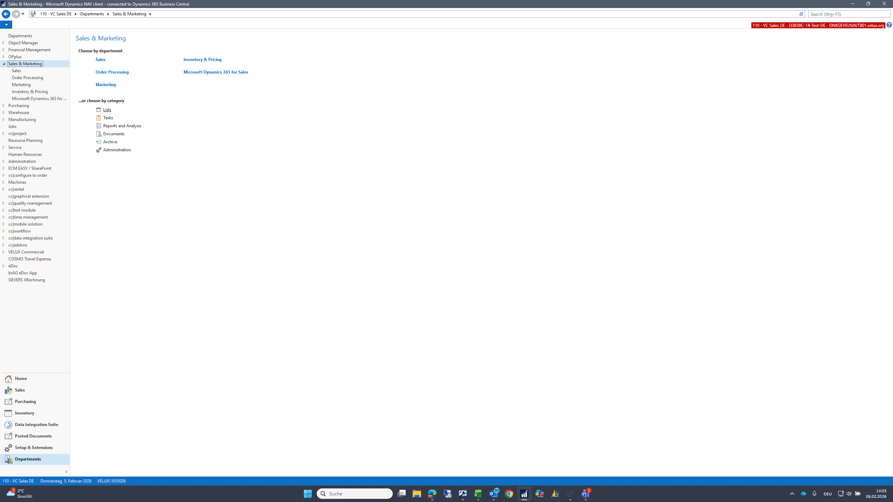
Task: Collapse the Sales & Marketing tree node
Action: [x=4, y=64]
